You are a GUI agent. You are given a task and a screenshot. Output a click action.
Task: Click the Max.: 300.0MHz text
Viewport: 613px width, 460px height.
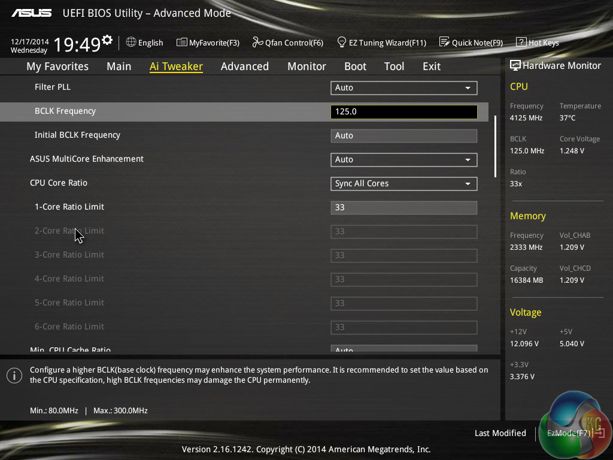pyautogui.click(x=120, y=411)
